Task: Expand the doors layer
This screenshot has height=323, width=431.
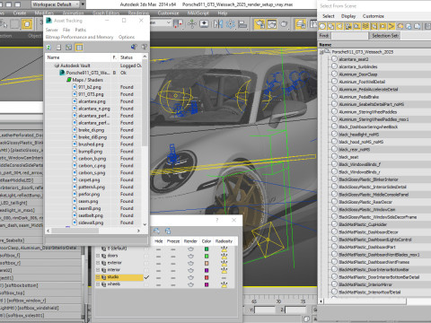Action: [98, 256]
